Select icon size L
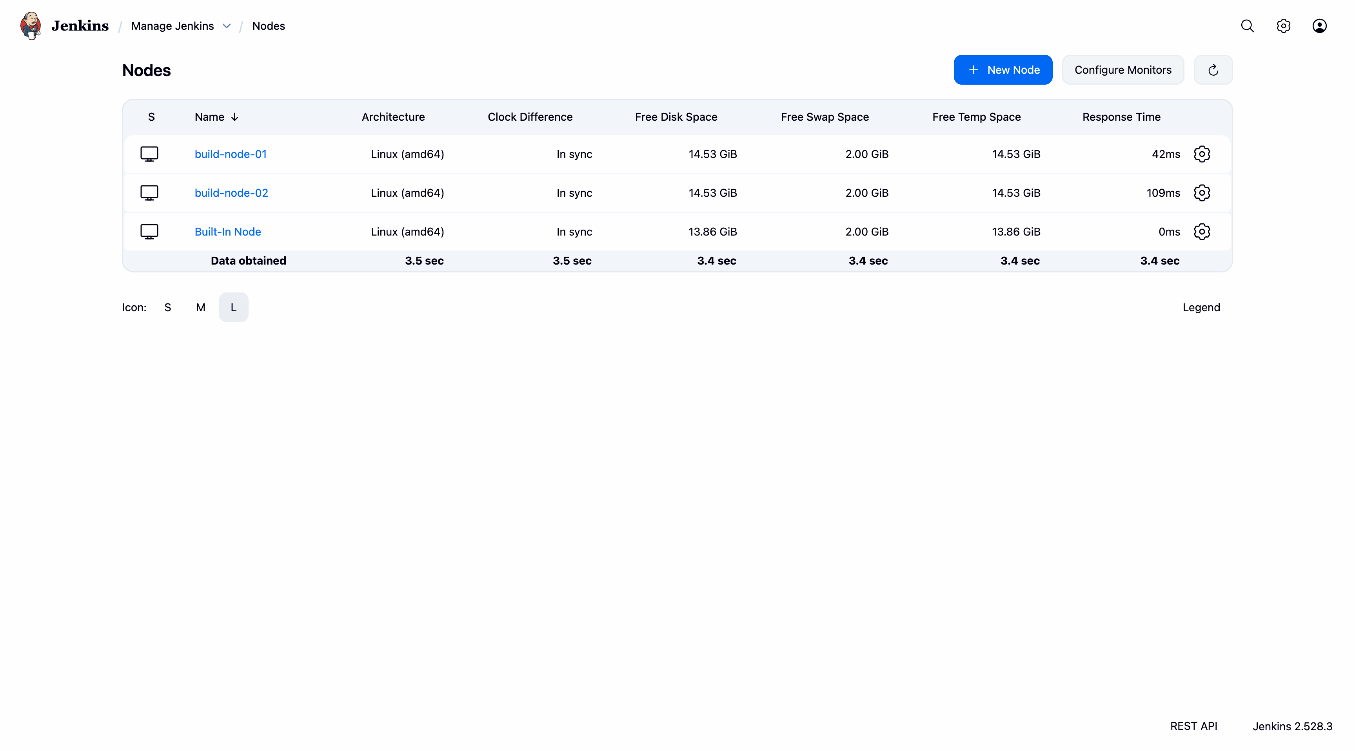Viewport: 1355px width, 751px height. [234, 308]
